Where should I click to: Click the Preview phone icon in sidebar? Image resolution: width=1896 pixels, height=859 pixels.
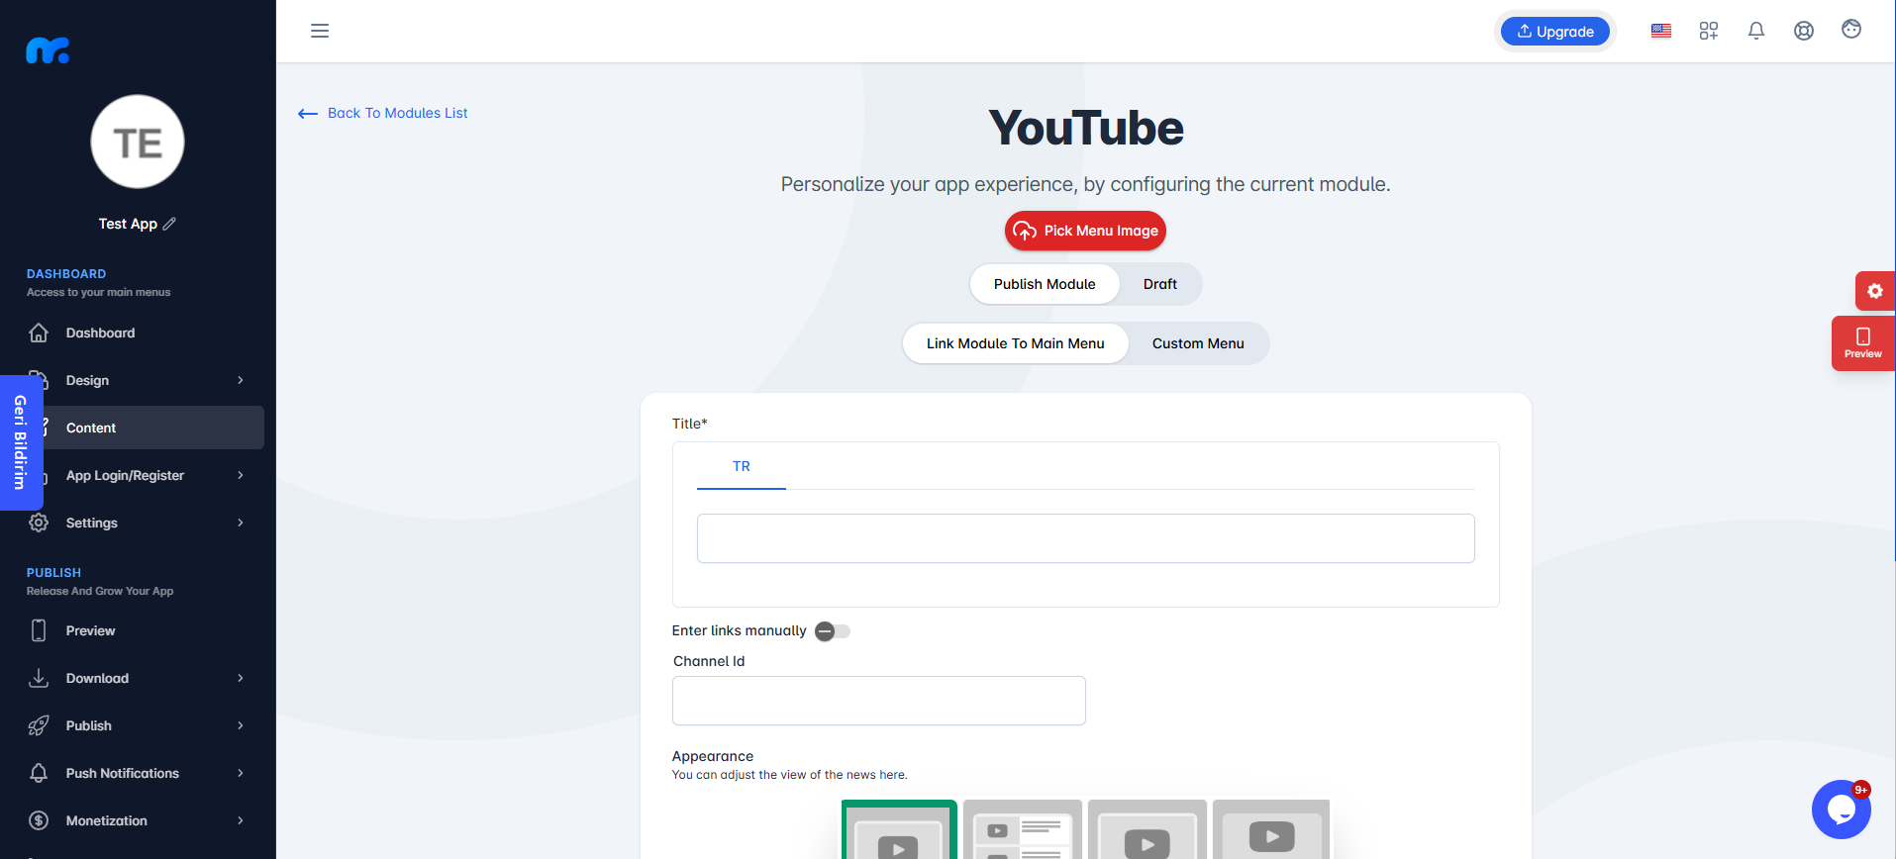click(x=39, y=630)
